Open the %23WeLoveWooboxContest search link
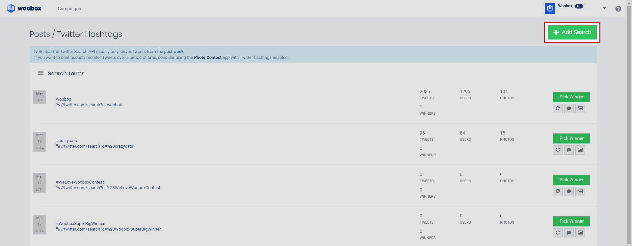 pyautogui.click(x=111, y=188)
